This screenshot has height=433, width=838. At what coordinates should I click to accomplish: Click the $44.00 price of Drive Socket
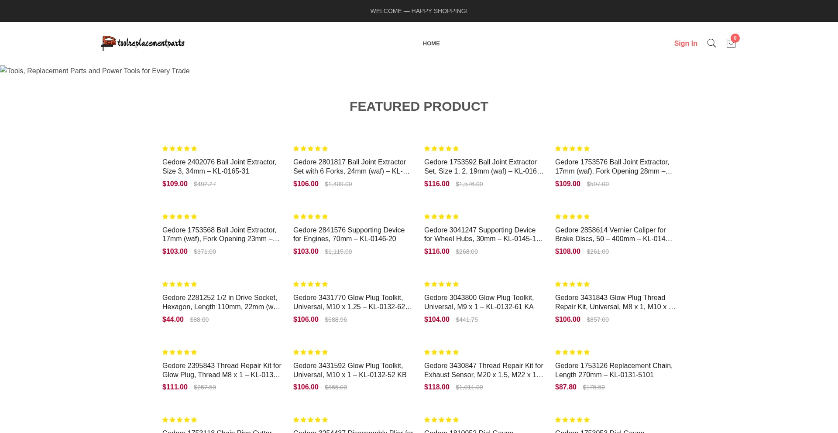click(x=173, y=320)
